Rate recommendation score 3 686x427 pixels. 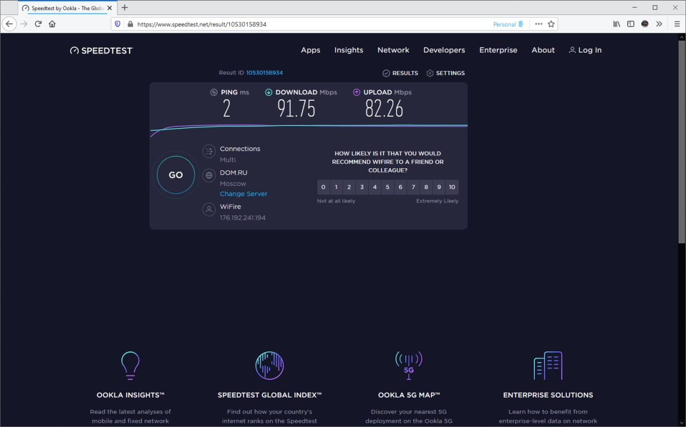pos(362,187)
